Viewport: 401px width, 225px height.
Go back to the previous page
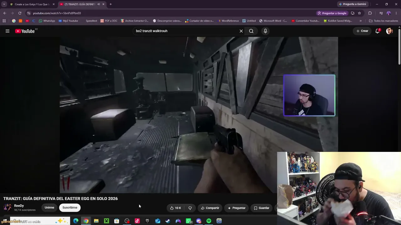5,13
